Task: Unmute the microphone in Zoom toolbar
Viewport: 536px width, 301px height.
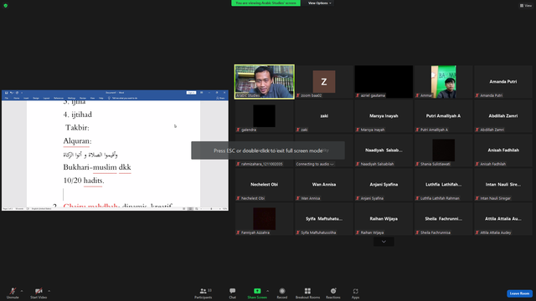Action: pos(13,293)
